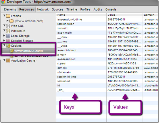The image size is (159, 123).
Task: Select the aws-session-id cookie name
Action: 66,59
